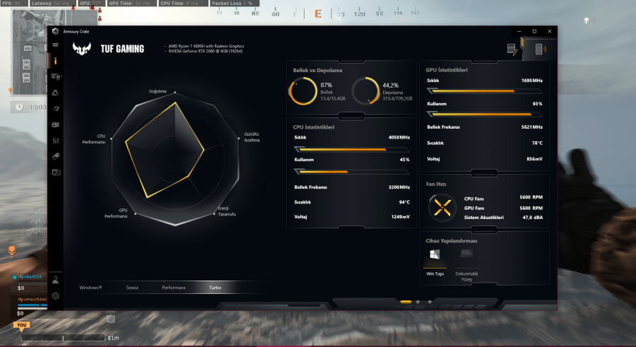Click the CPU Sıklık frequency bar
Screen dimensions: 636x347
tap(351, 150)
